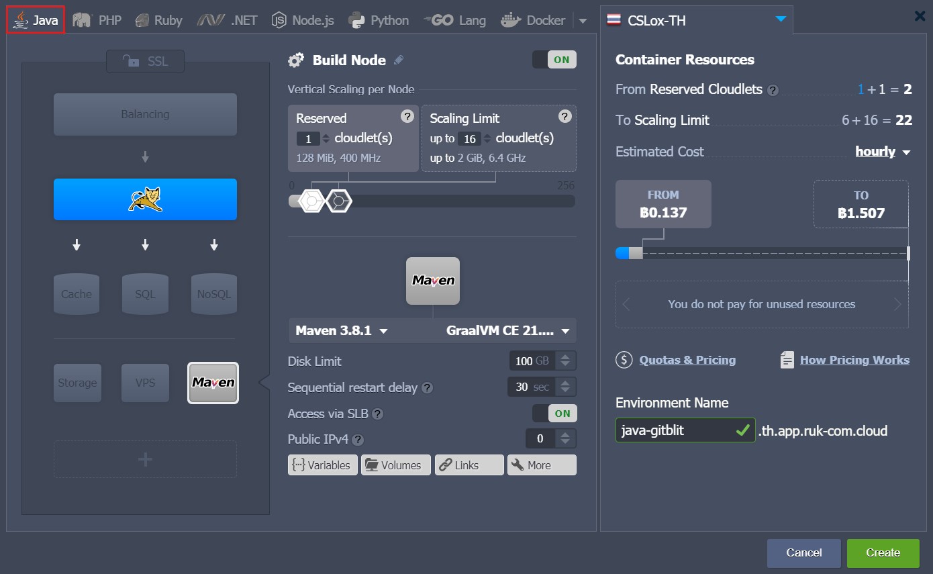Open help for Scaling Limit
Viewport: 933px width, 574px height.
pos(565,116)
